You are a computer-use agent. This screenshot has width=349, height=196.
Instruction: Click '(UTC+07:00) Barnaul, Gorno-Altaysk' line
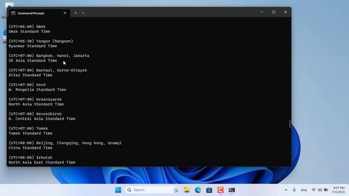coord(47,70)
